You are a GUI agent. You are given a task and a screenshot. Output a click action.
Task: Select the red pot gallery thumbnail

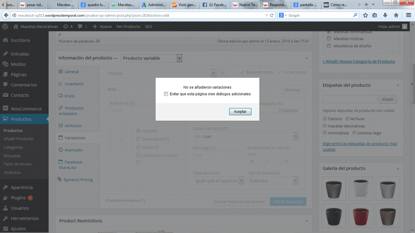pos(361,216)
